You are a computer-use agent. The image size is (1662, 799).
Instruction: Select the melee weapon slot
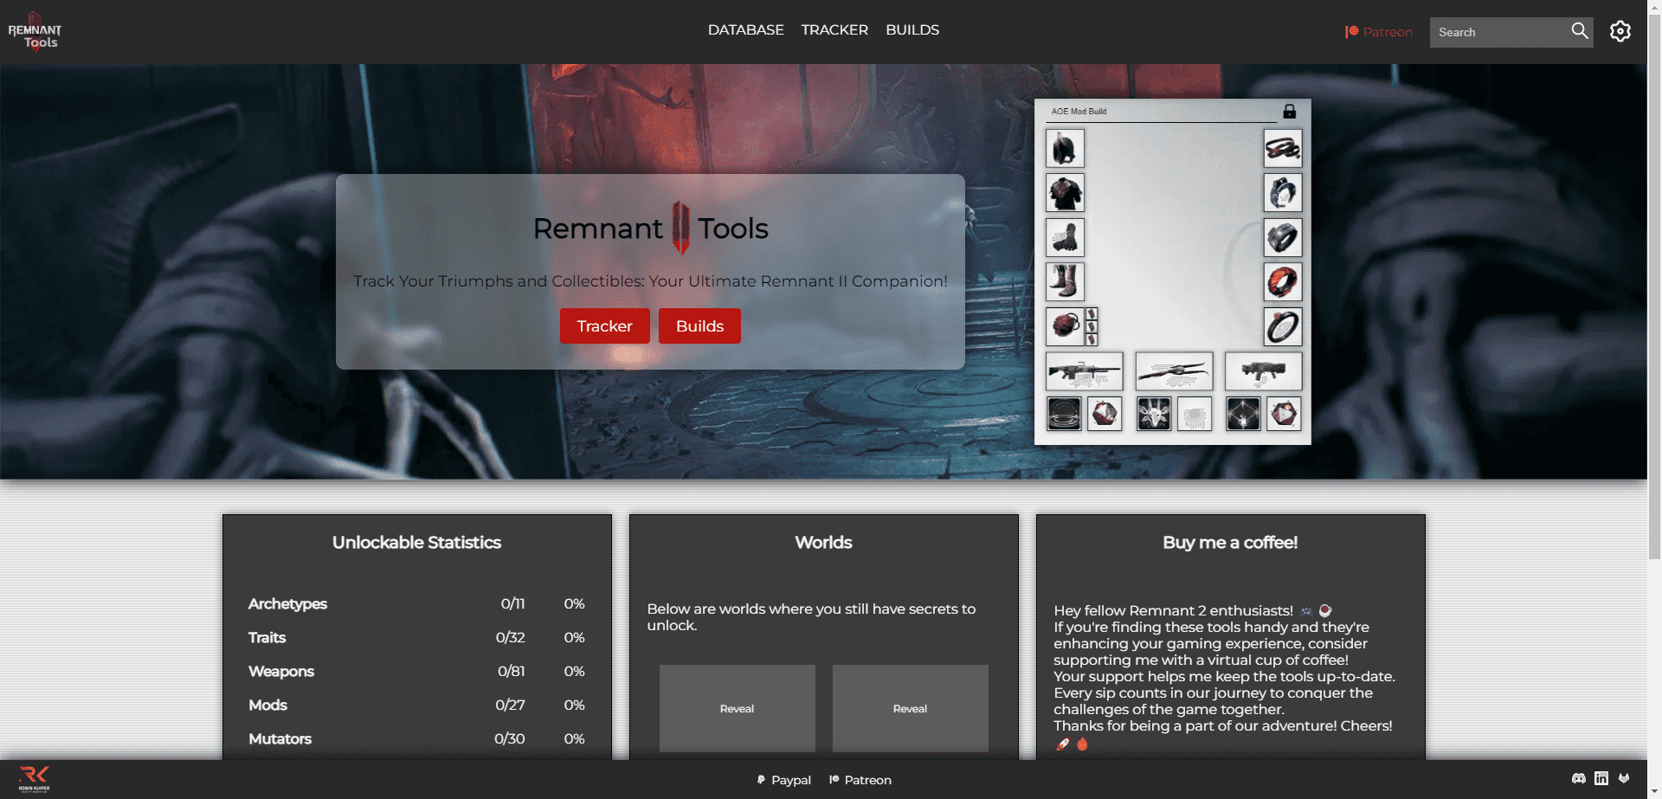(x=1174, y=371)
